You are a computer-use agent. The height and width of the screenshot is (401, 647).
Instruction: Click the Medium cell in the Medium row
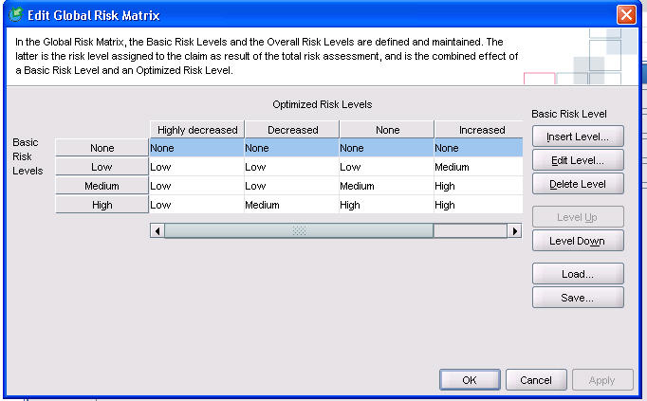point(387,186)
